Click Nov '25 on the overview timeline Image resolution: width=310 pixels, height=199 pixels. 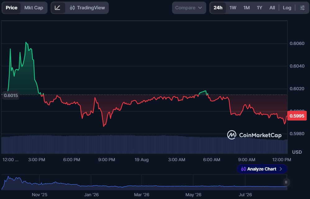point(39,195)
